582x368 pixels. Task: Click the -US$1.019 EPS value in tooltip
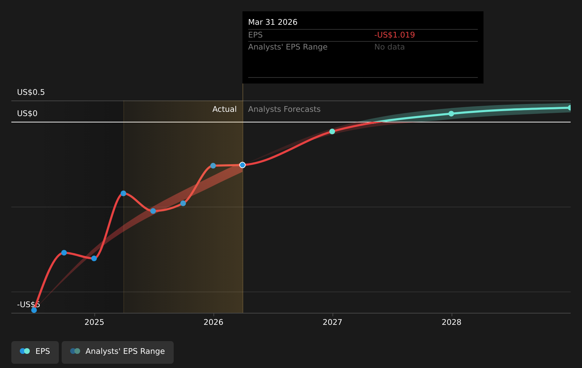coord(394,35)
